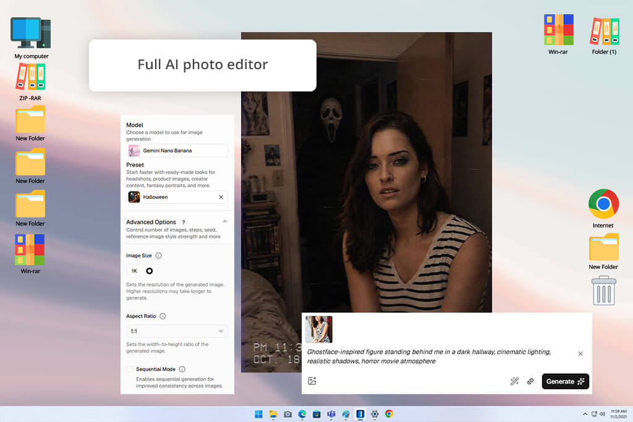
Task: Click the add image icon in prompt box
Action: (312, 381)
